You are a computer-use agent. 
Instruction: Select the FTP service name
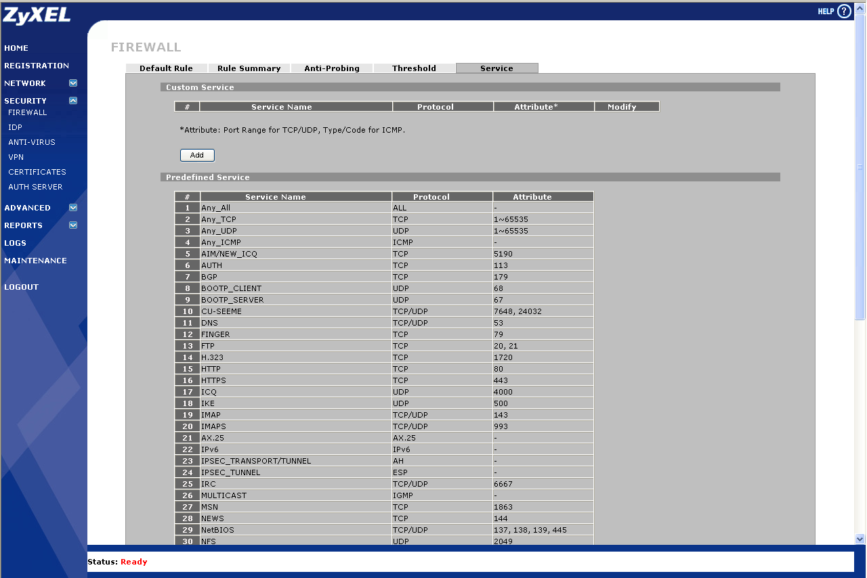click(x=208, y=346)
